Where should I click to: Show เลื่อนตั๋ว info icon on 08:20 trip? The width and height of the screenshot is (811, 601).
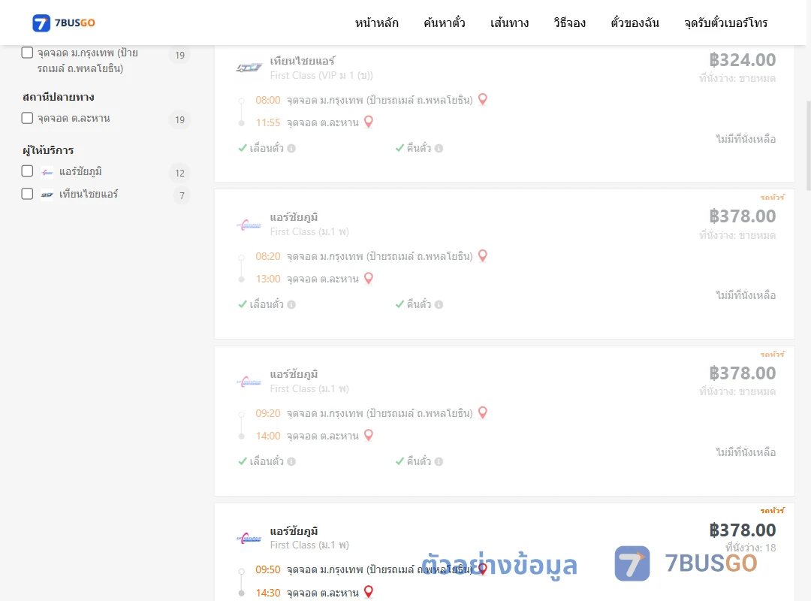pyautogui.click(x=291, y=305)
